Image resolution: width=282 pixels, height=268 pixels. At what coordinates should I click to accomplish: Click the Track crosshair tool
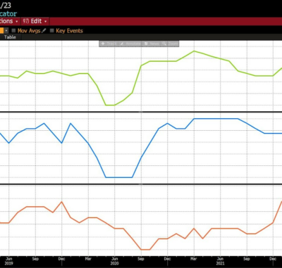tap(109, 44)
